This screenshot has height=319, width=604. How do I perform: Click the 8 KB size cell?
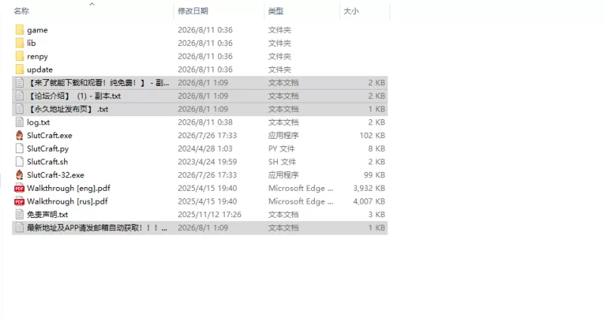pos(376,149)
